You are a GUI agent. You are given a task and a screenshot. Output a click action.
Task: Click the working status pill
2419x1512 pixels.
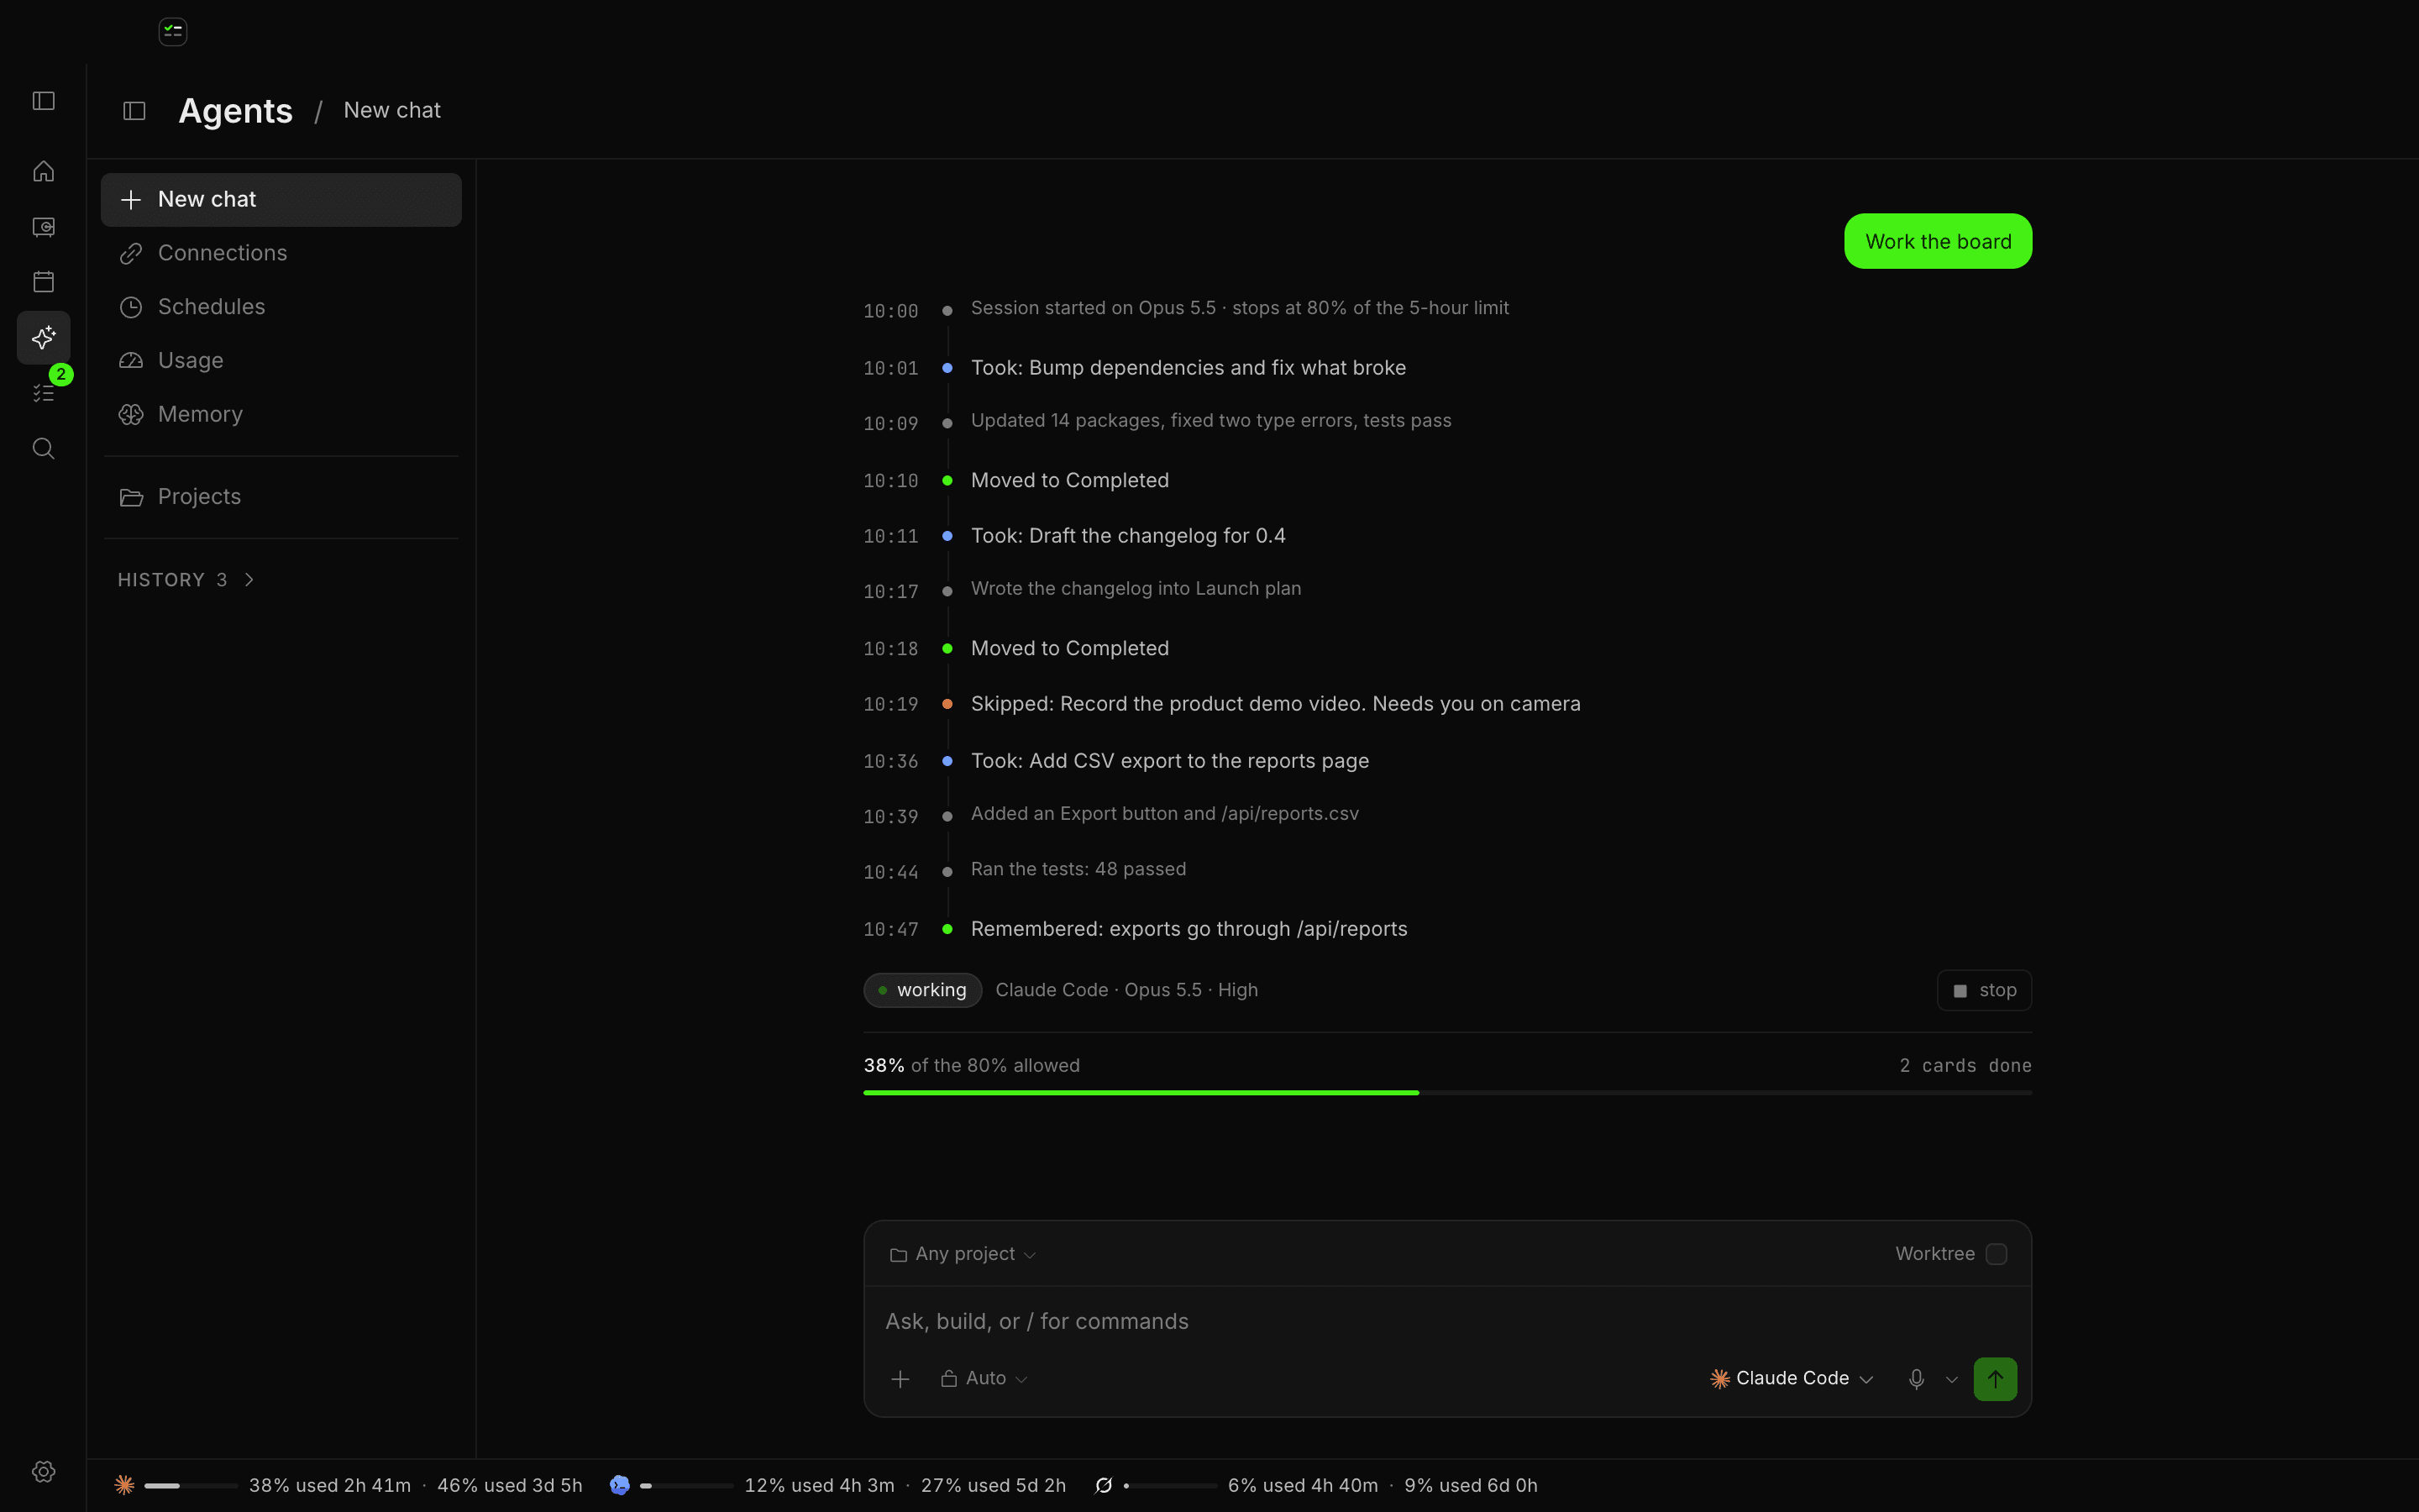pyautogui.click(x=921, y=990)
